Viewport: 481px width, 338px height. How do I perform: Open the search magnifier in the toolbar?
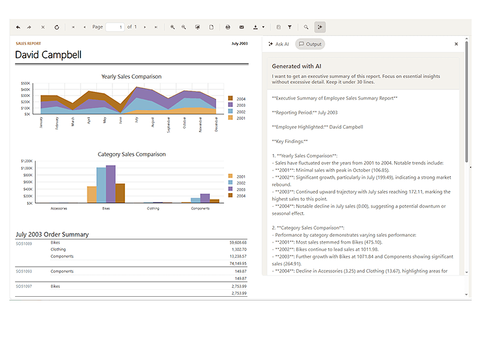pos(306,27)
